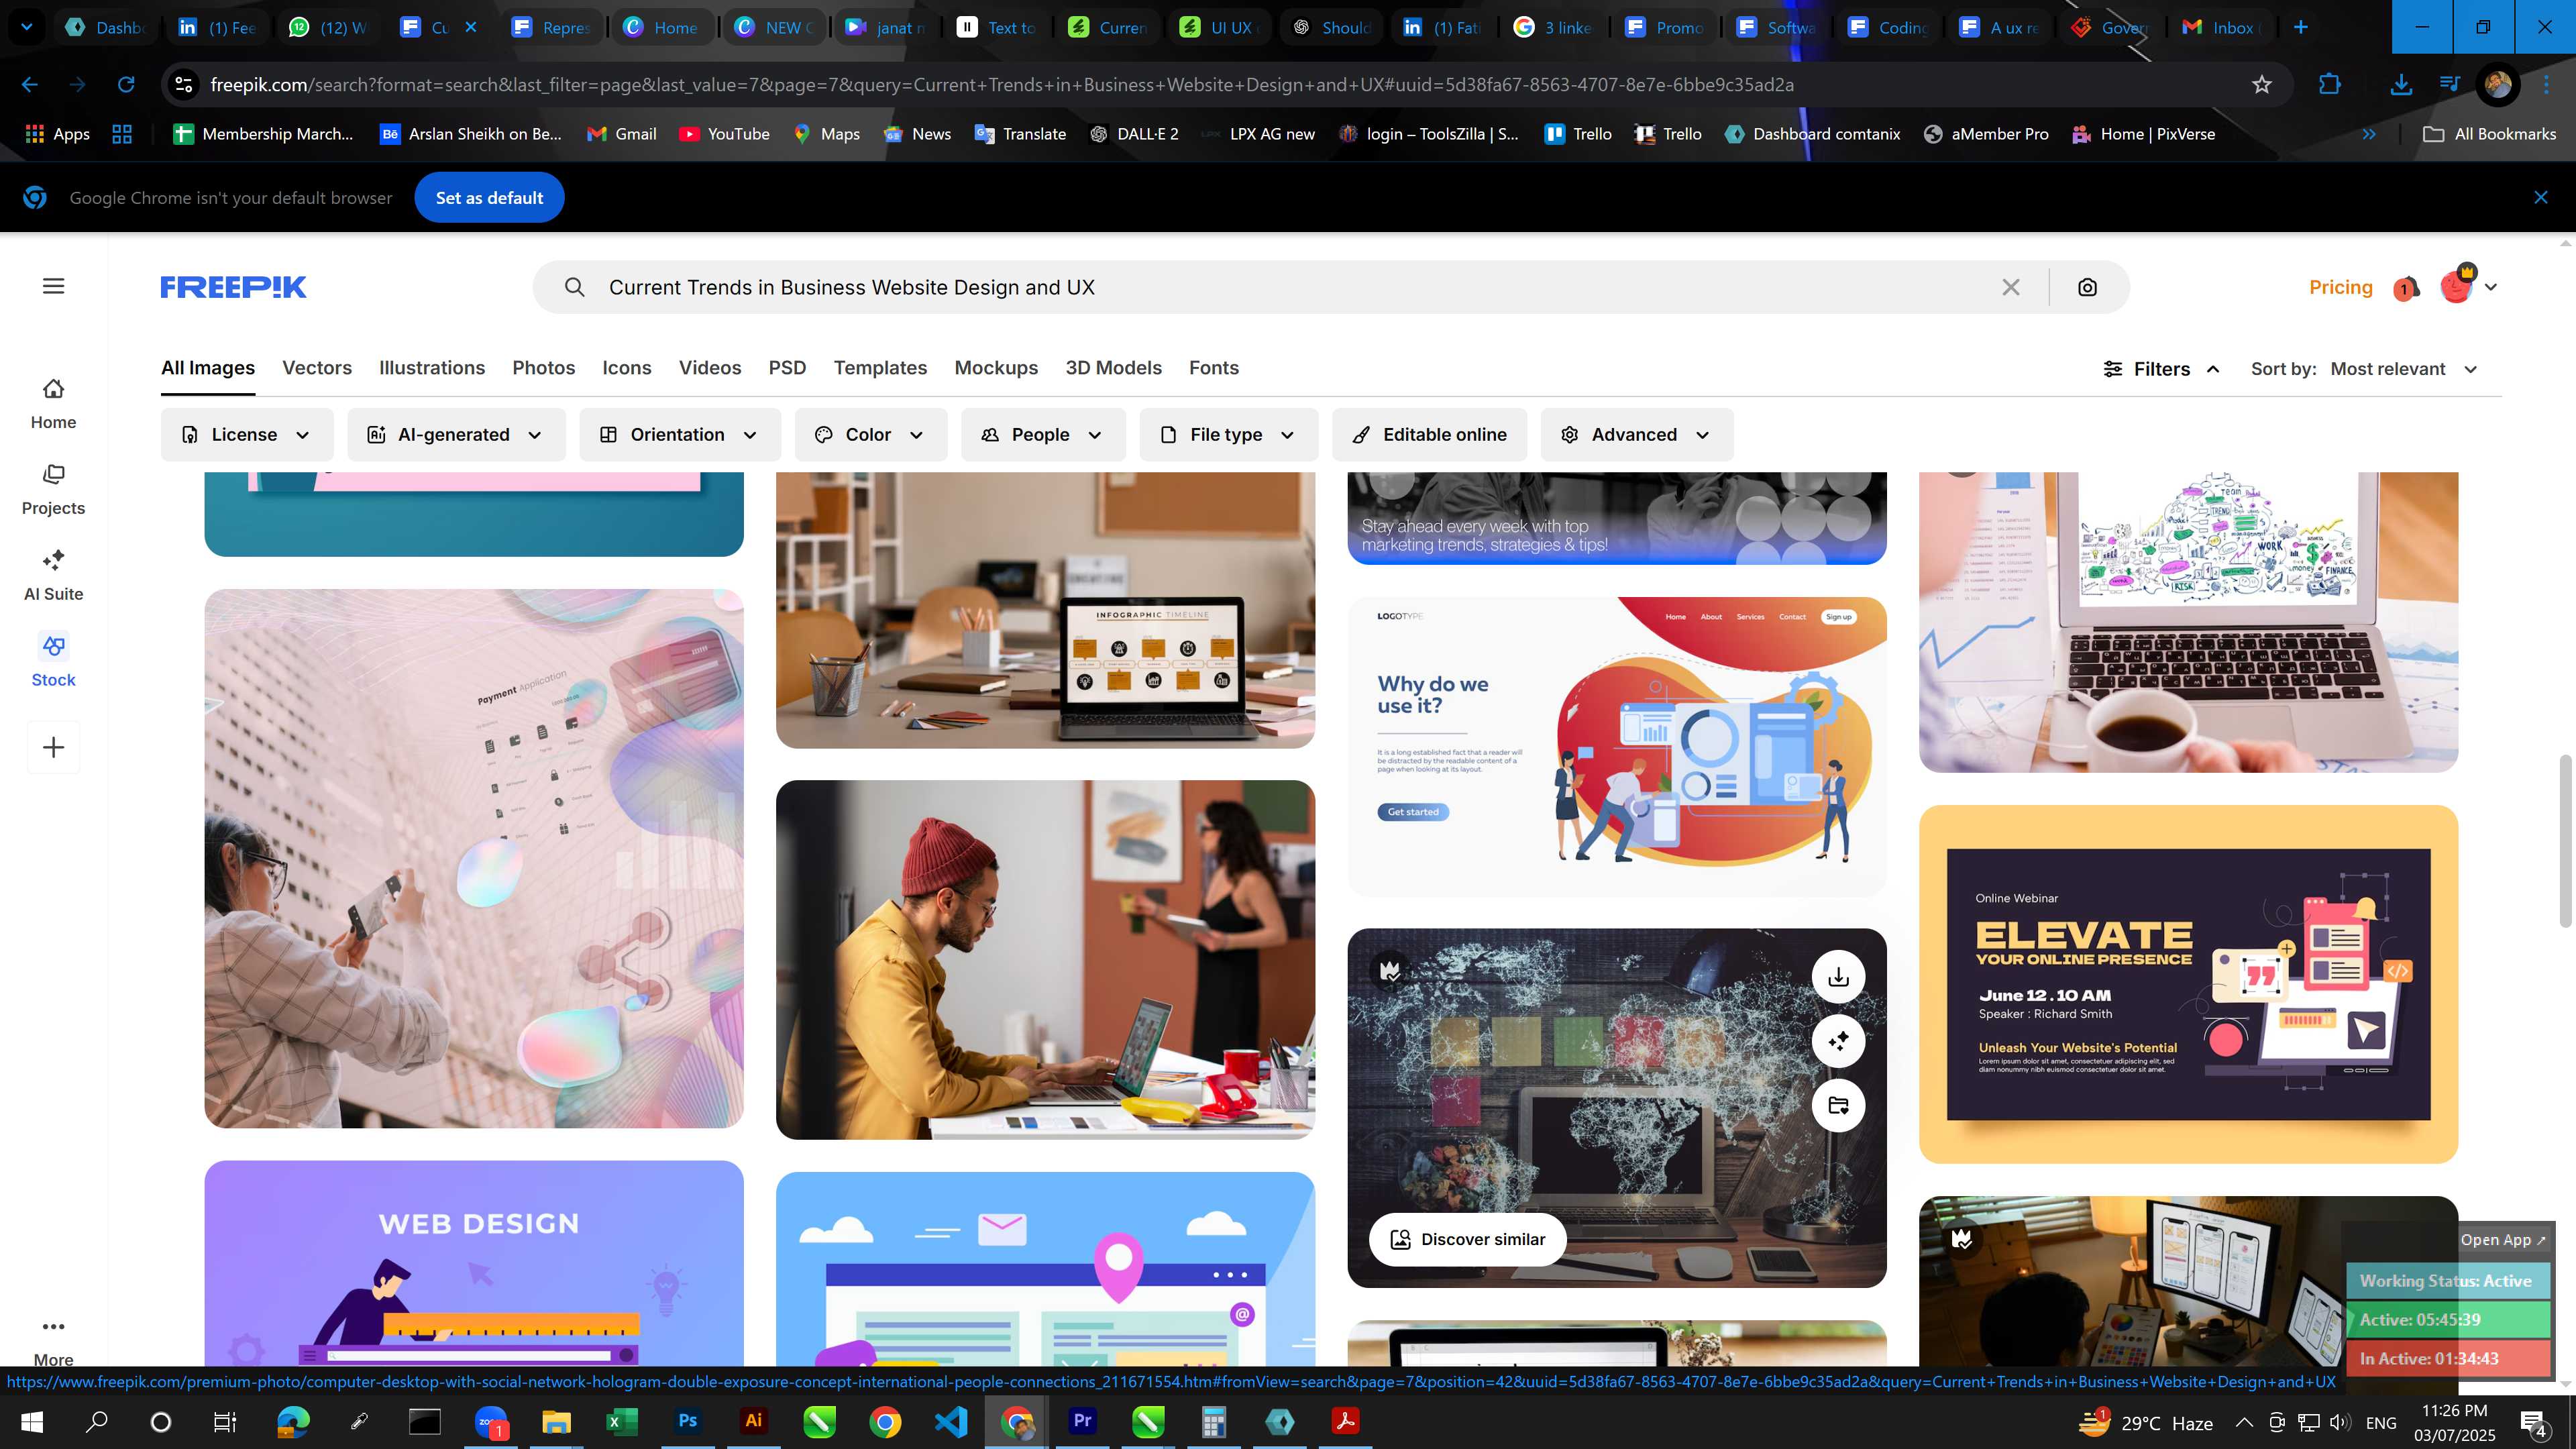Open AI edit sparkle icon on map image

coord(1838,1041)
